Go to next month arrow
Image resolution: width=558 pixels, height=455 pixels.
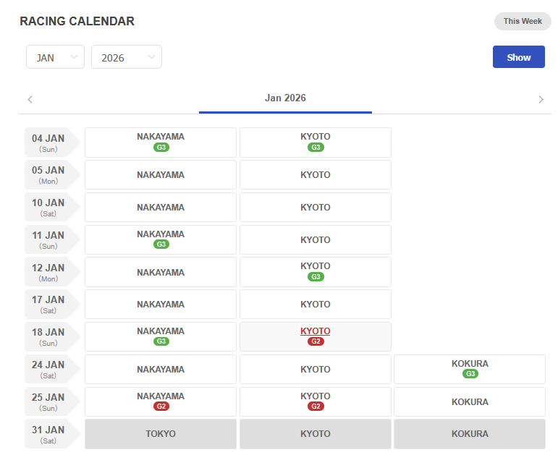[x=541, y=99]
